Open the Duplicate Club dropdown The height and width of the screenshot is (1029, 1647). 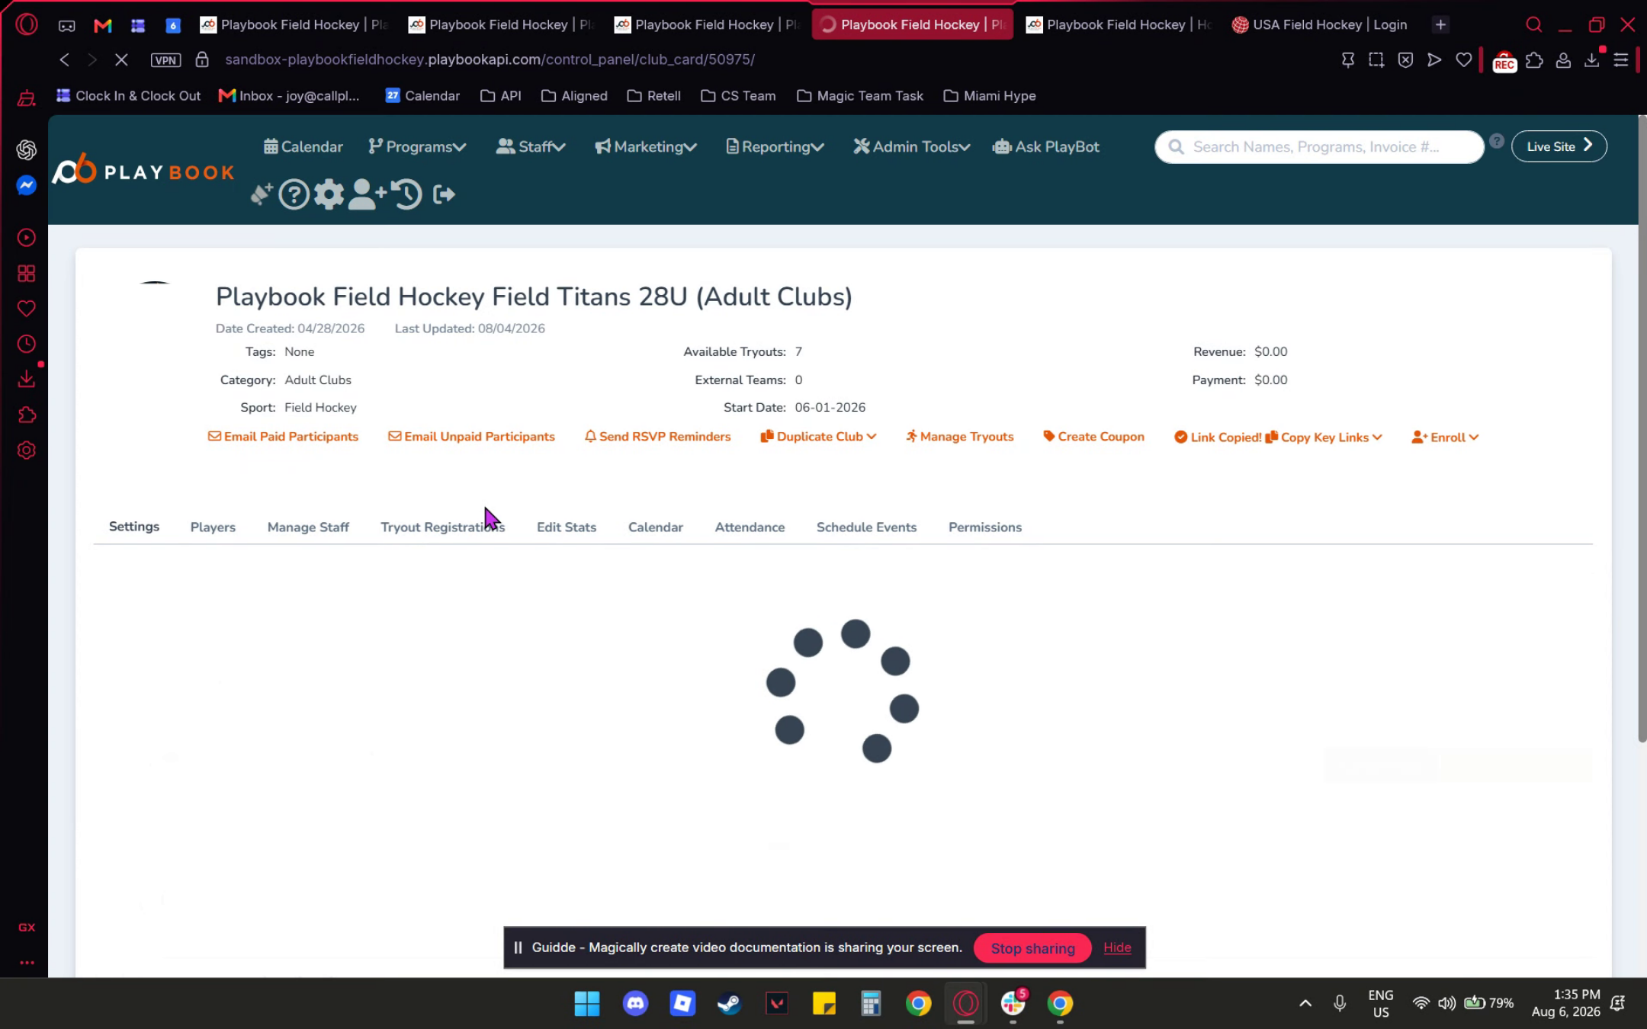coord(818,437)
